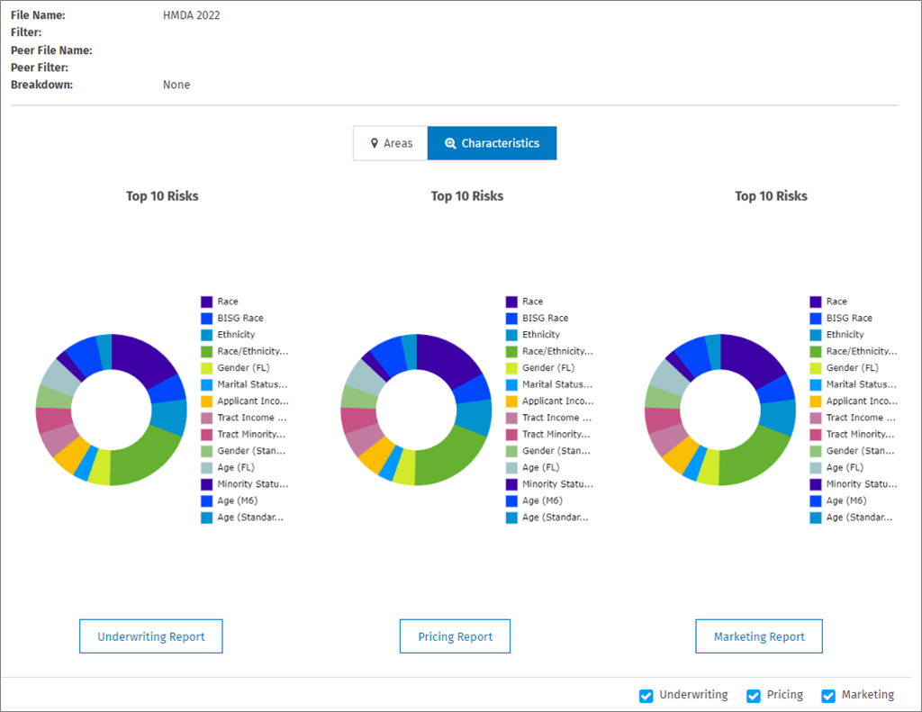
Task: Toggle the Pricing checkbox
Action: point(753,696)
